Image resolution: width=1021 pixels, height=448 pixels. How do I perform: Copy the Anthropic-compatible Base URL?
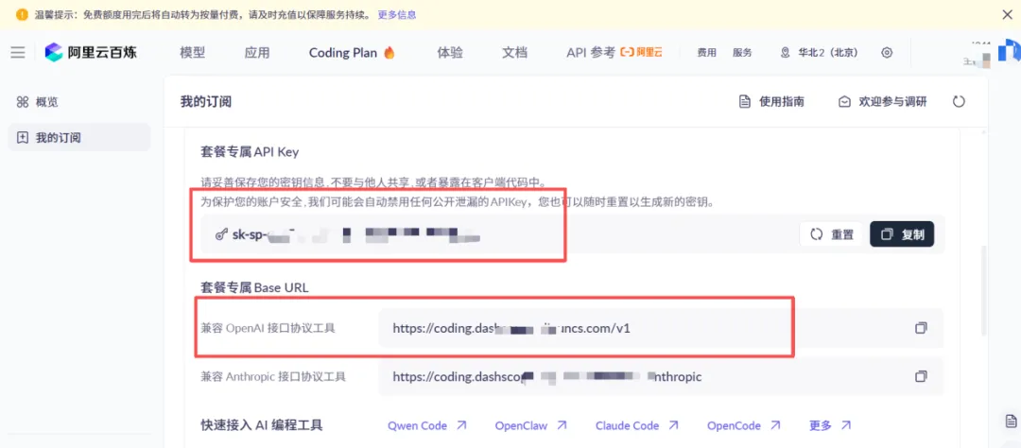point(921,376)
